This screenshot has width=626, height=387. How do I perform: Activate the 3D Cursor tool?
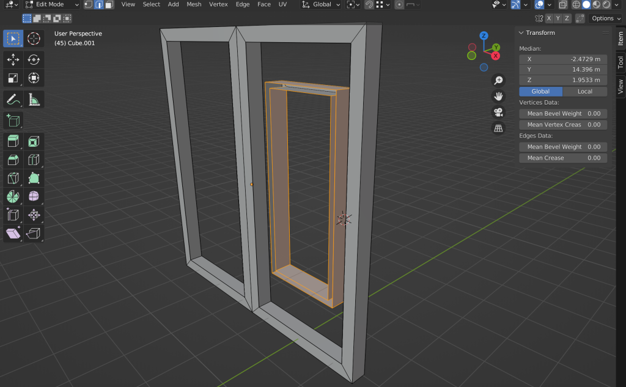34,39
